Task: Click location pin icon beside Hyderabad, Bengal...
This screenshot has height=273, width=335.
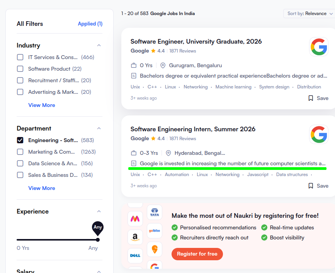Action: (168, 153)
